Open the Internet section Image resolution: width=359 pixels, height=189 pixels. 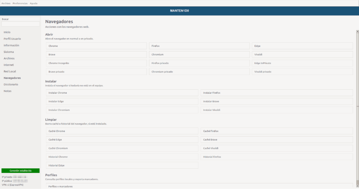9,65
